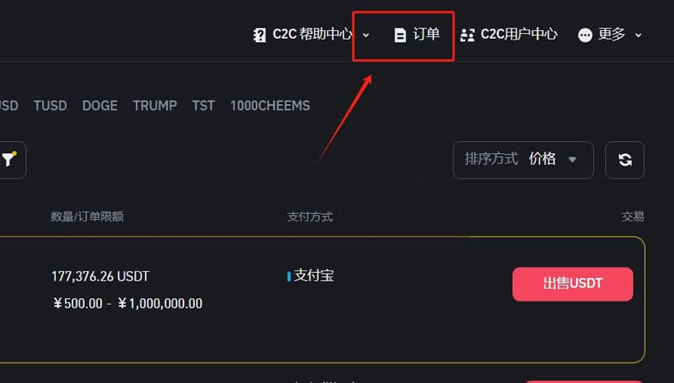Open the 订单 orders menu item
This screenshot has height=383, width=674.
coord(417,34)
